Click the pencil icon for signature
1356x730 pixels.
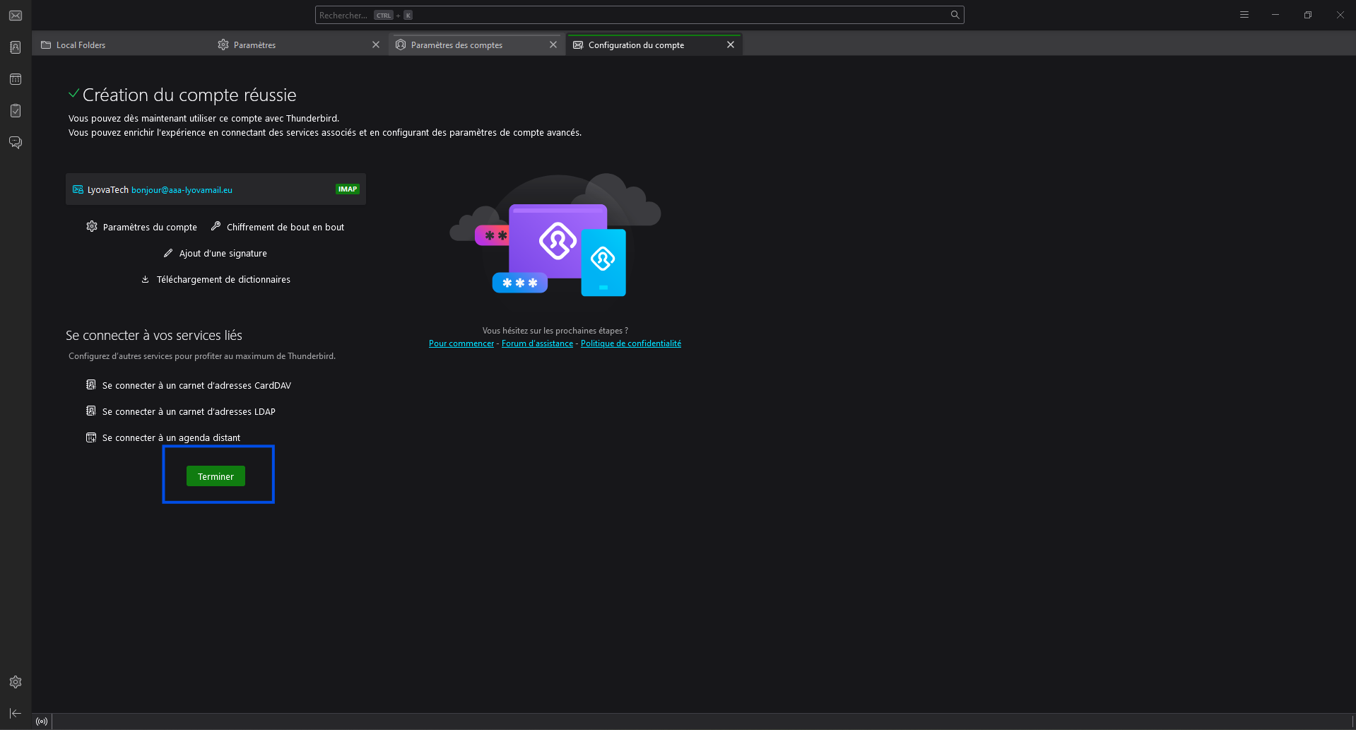click(x=168, y=252)
